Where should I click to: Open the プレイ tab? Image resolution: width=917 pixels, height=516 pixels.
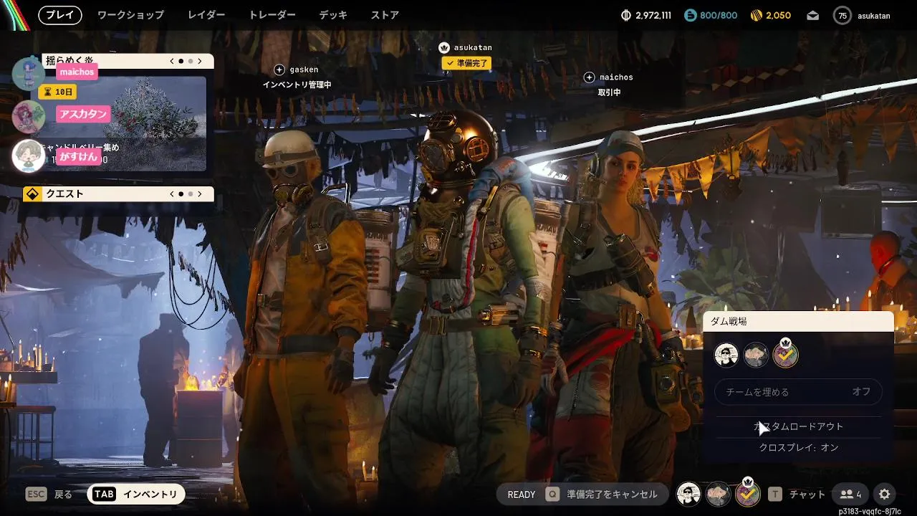60,15
